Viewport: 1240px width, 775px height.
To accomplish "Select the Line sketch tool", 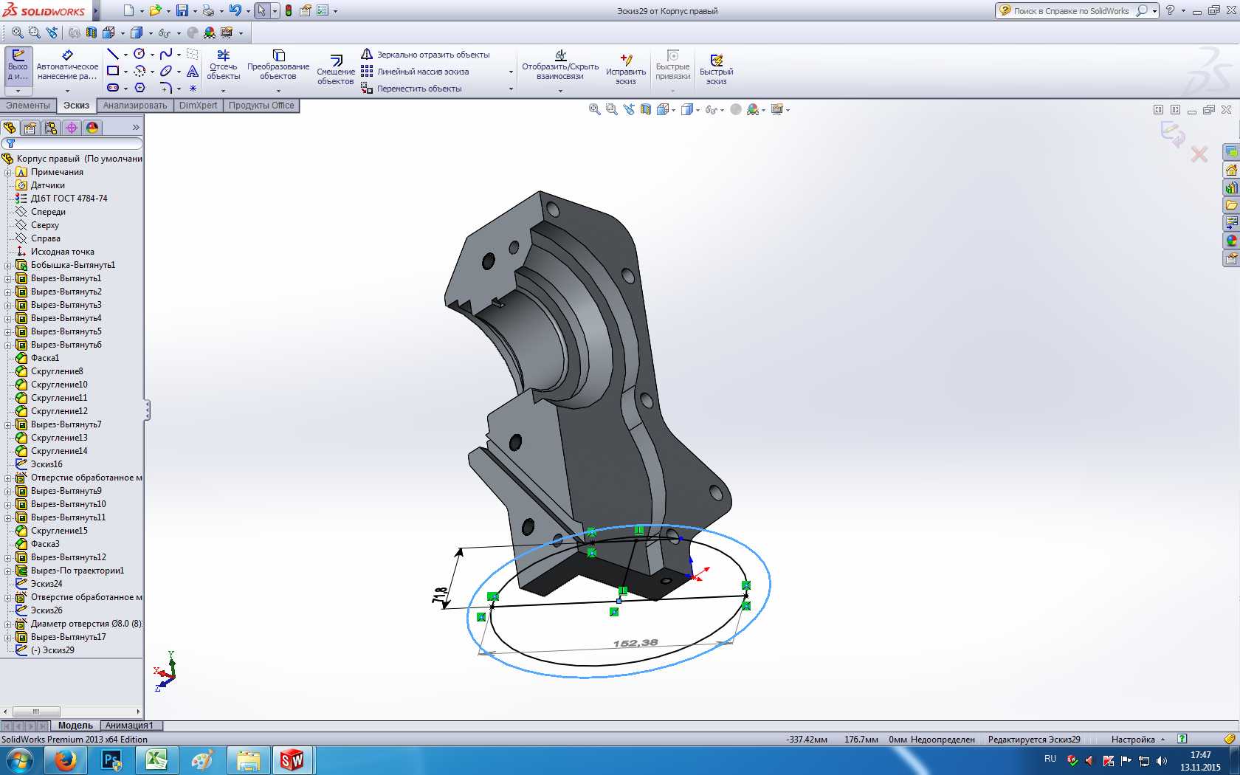I will [113, 54].
